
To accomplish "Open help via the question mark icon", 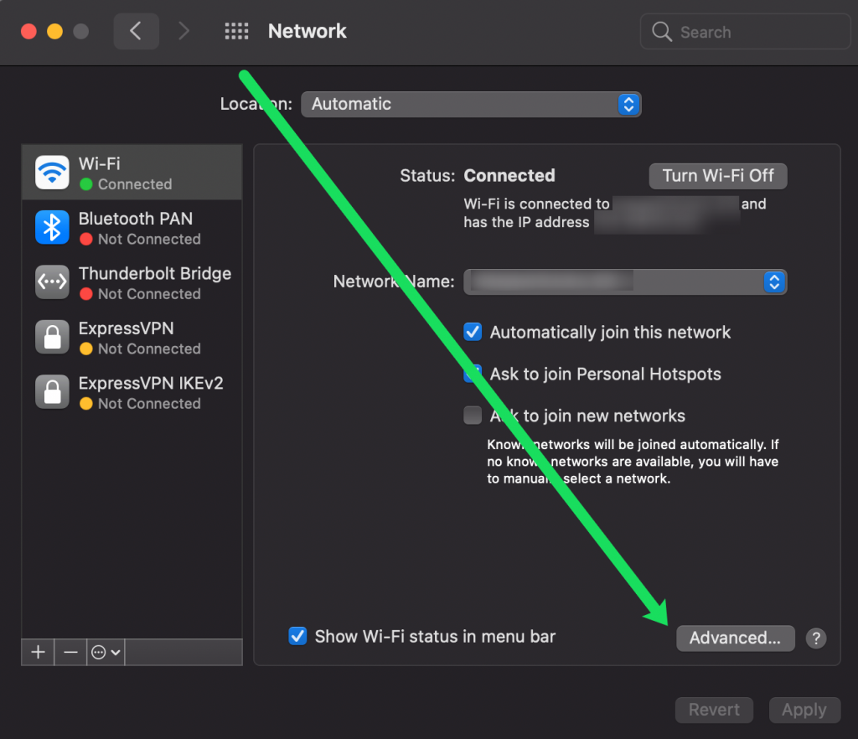I will tap(815, 638).
